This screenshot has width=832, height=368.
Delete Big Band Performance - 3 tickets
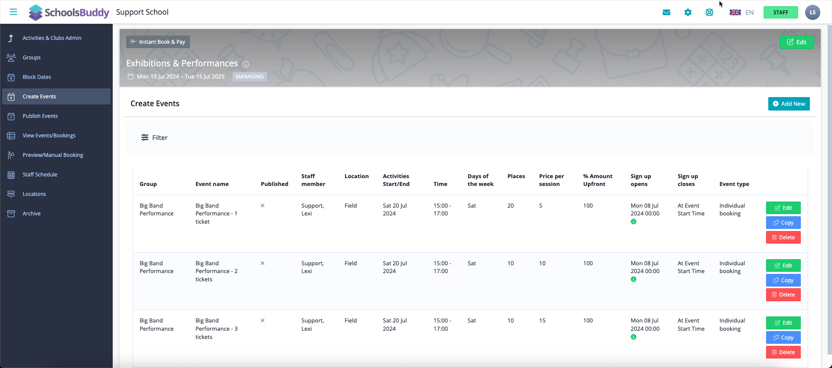coord(783,352)
